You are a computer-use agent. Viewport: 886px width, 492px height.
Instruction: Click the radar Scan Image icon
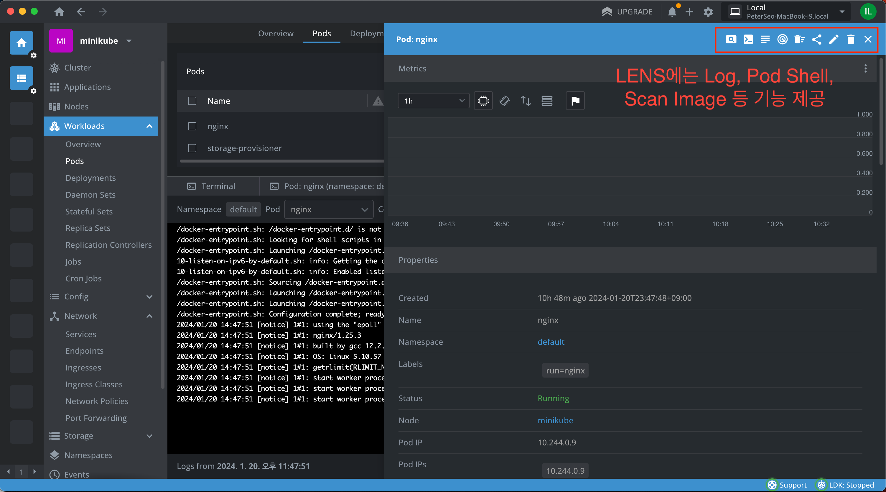coord(782,39)
